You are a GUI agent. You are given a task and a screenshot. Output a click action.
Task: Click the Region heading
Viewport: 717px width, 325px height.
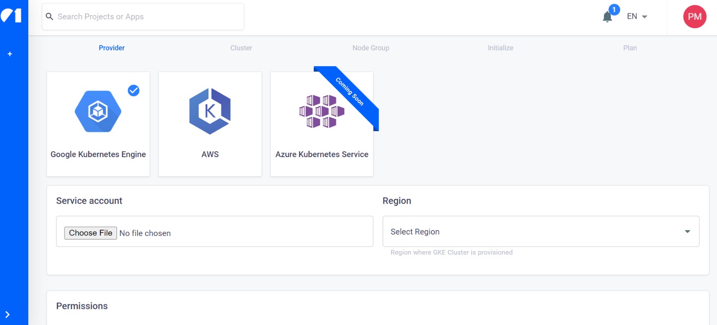click(397, 201)
